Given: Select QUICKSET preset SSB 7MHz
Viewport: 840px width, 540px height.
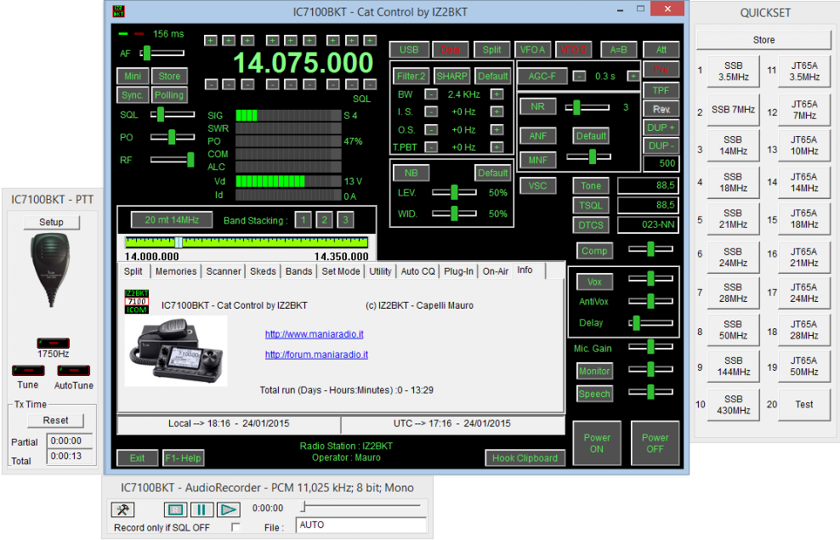Looking at the screenshot, I should pos(733,110).
